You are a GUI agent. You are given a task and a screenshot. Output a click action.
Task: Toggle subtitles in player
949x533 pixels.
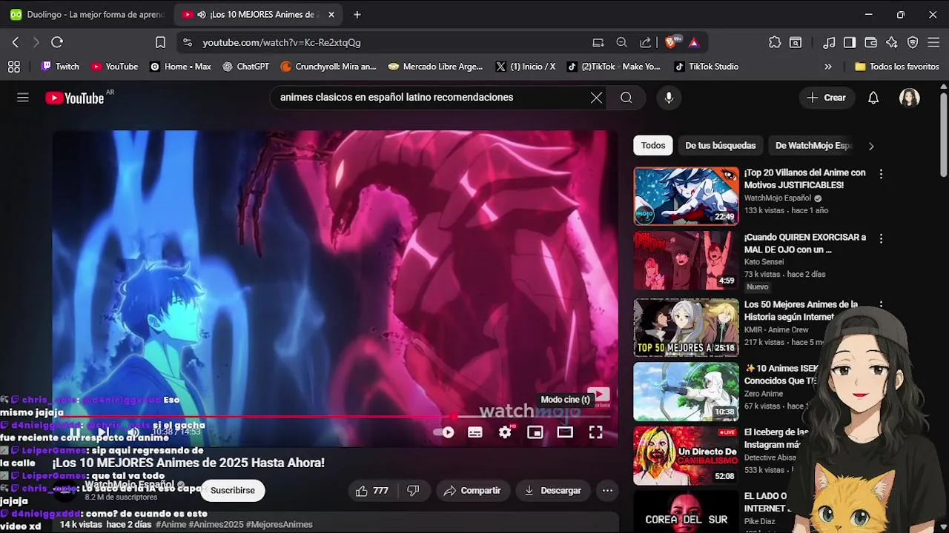click(x=475, y=432)
